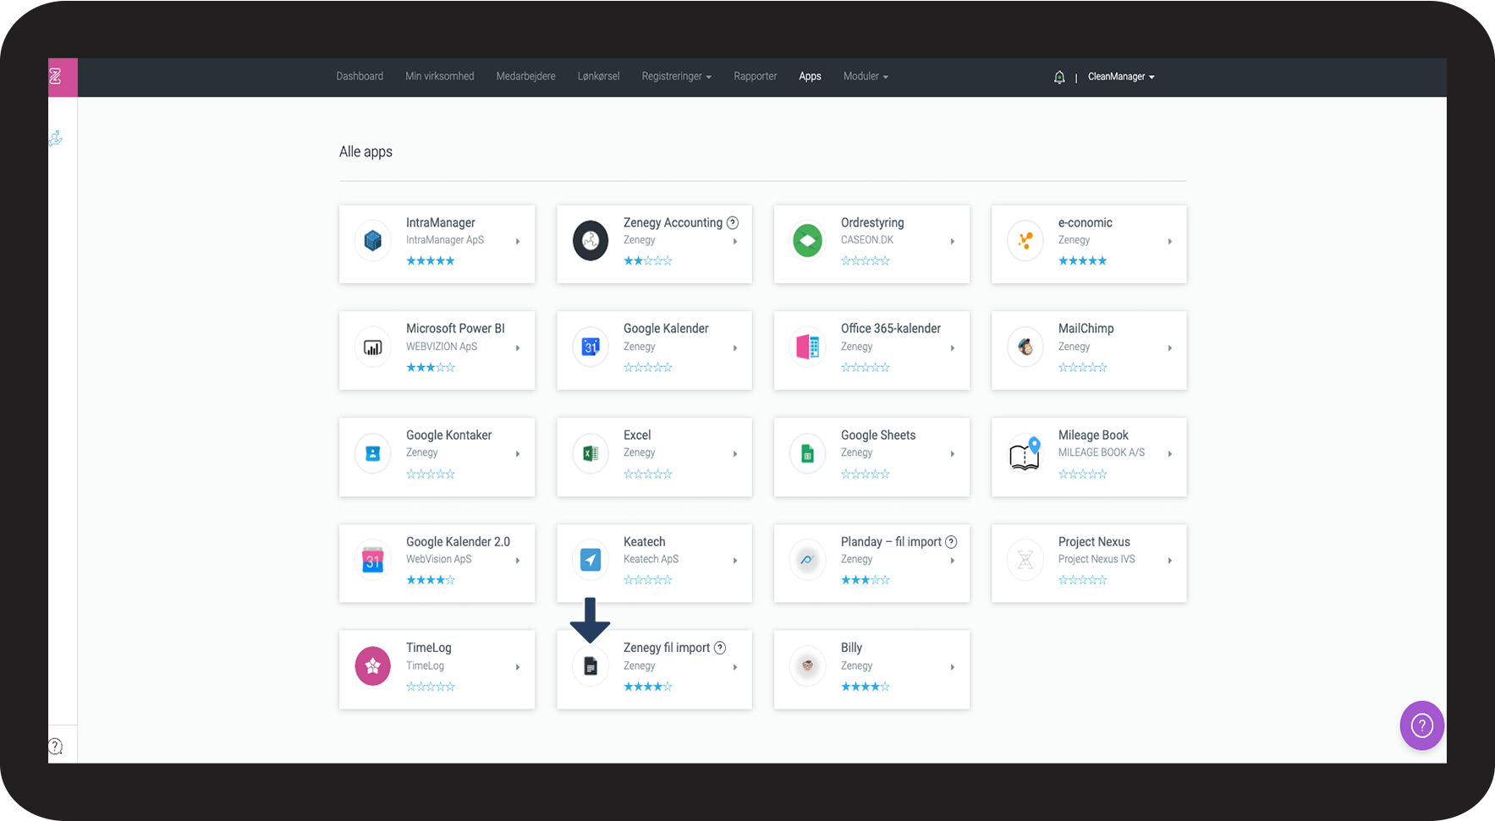
Task: Click the 'MILEAGE BOOK A/S' vendor text
Action: 1102,452
